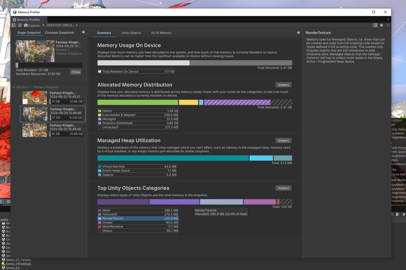406x270 pixels.
Task: Click RenderTexture heading in details panel
Action: pos(318,33)
